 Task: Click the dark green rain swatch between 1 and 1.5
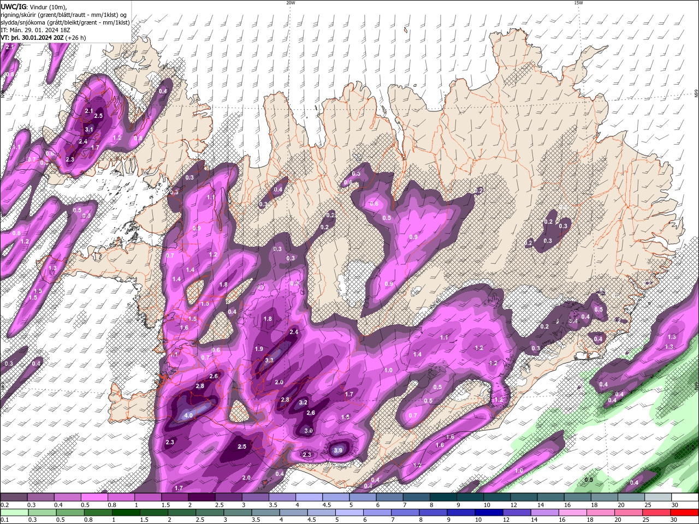tap(126, 512)
